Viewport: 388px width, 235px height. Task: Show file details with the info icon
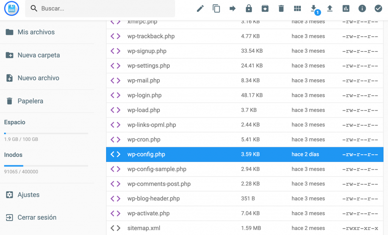tap(362, 8)
